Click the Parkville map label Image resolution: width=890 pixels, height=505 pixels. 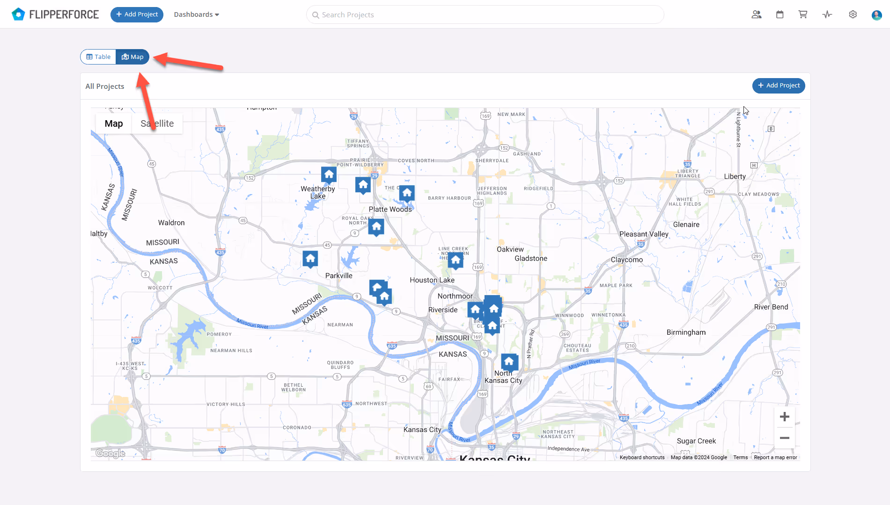pos(339,276)
